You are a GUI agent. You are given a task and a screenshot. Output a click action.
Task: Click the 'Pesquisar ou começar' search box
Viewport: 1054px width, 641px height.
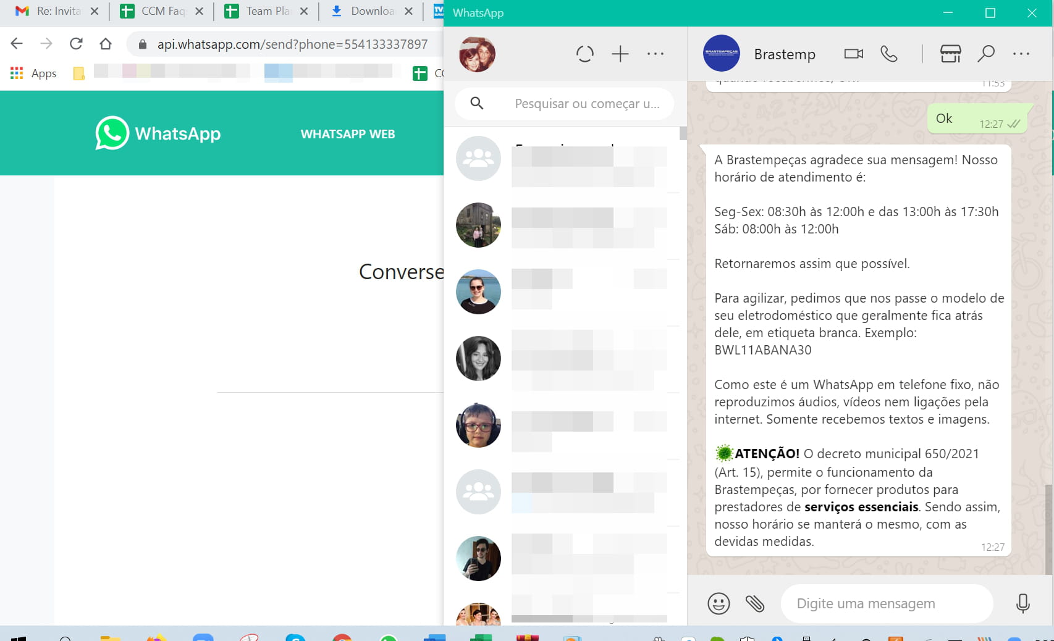click(587, 104)
